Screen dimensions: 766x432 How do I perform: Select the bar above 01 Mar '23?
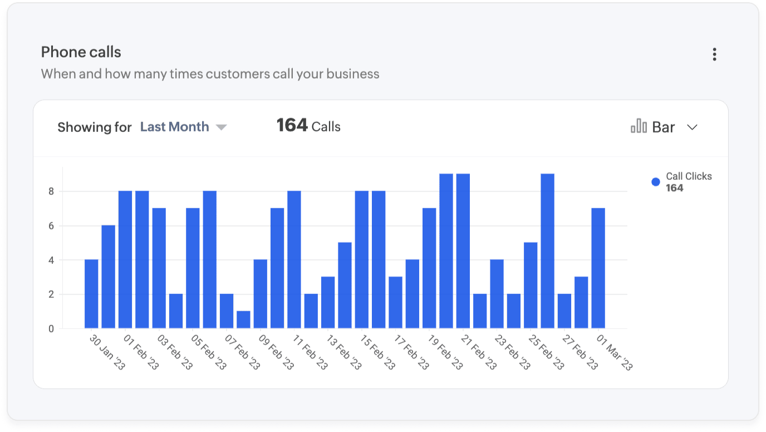tap(598, 268)
